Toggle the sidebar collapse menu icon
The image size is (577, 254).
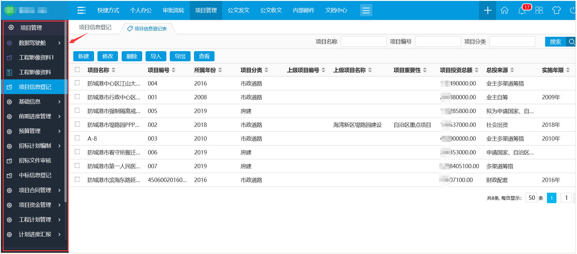pyautogui.click(x=81, y=10)
